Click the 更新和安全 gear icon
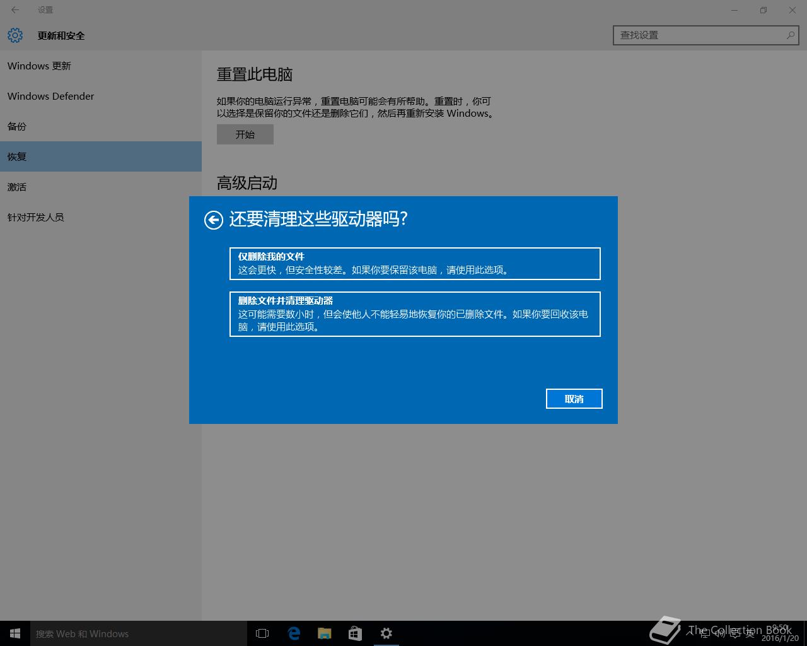The width and height of the screenshot is (807, 646). click(x=15, y=35)
